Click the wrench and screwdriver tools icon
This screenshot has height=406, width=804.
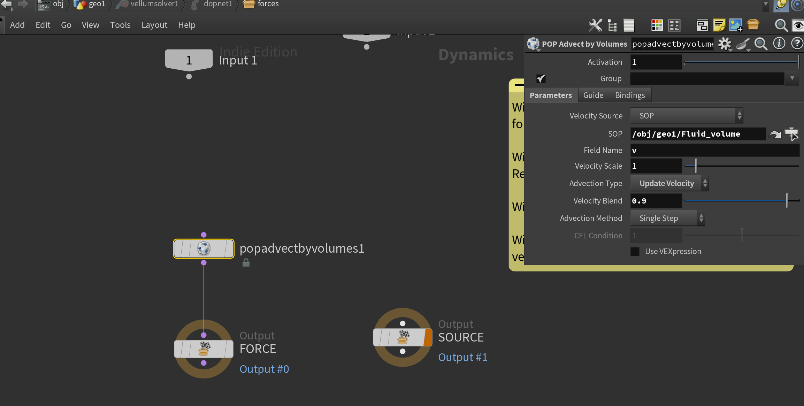point(595,25)
